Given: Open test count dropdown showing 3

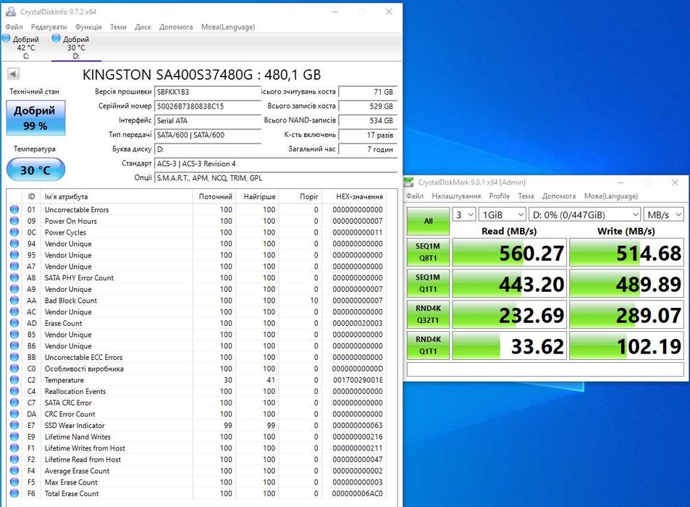Looking at the screenshot, I should point(464,215).
